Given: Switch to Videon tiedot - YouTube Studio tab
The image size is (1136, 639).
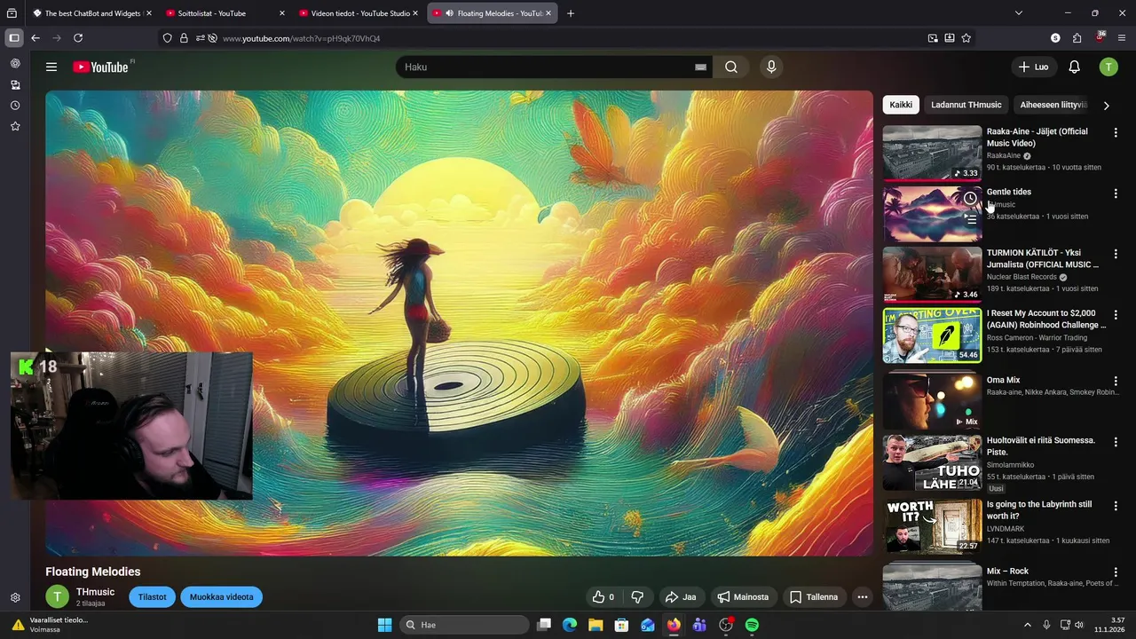Looking at the screenshot, I should click(357, 13).
